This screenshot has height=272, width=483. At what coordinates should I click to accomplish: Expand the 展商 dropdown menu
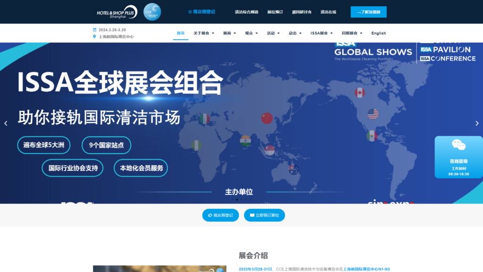(230, 33)
